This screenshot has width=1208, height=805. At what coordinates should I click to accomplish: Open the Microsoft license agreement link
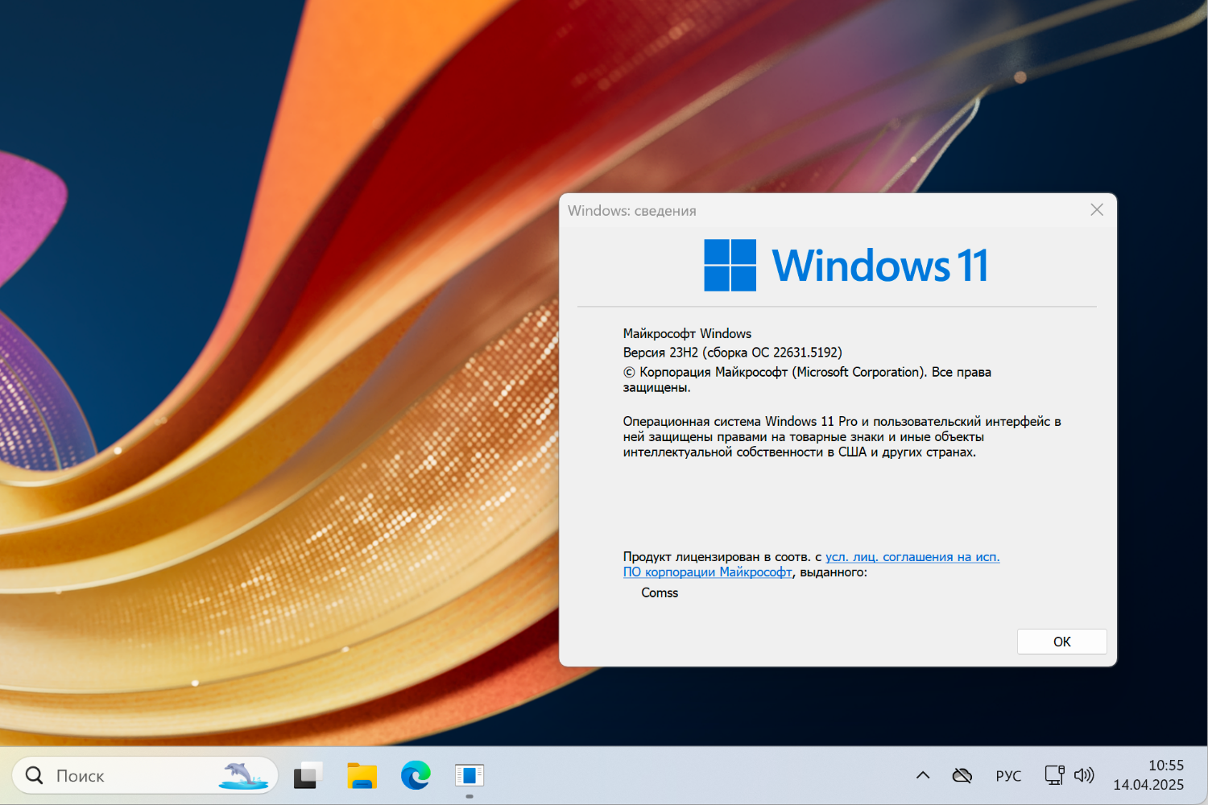point(910,556)
